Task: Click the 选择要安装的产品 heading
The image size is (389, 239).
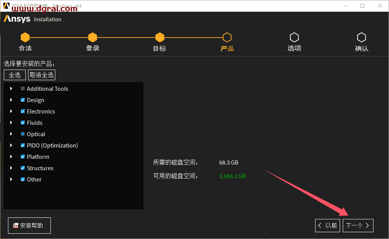Action: click(x=29, y=64)
